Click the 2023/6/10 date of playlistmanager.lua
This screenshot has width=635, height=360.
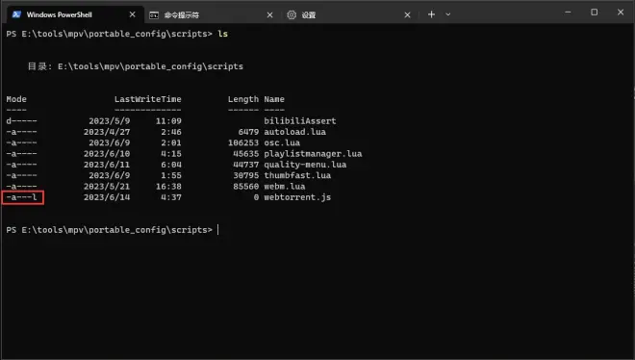[107, 154]
